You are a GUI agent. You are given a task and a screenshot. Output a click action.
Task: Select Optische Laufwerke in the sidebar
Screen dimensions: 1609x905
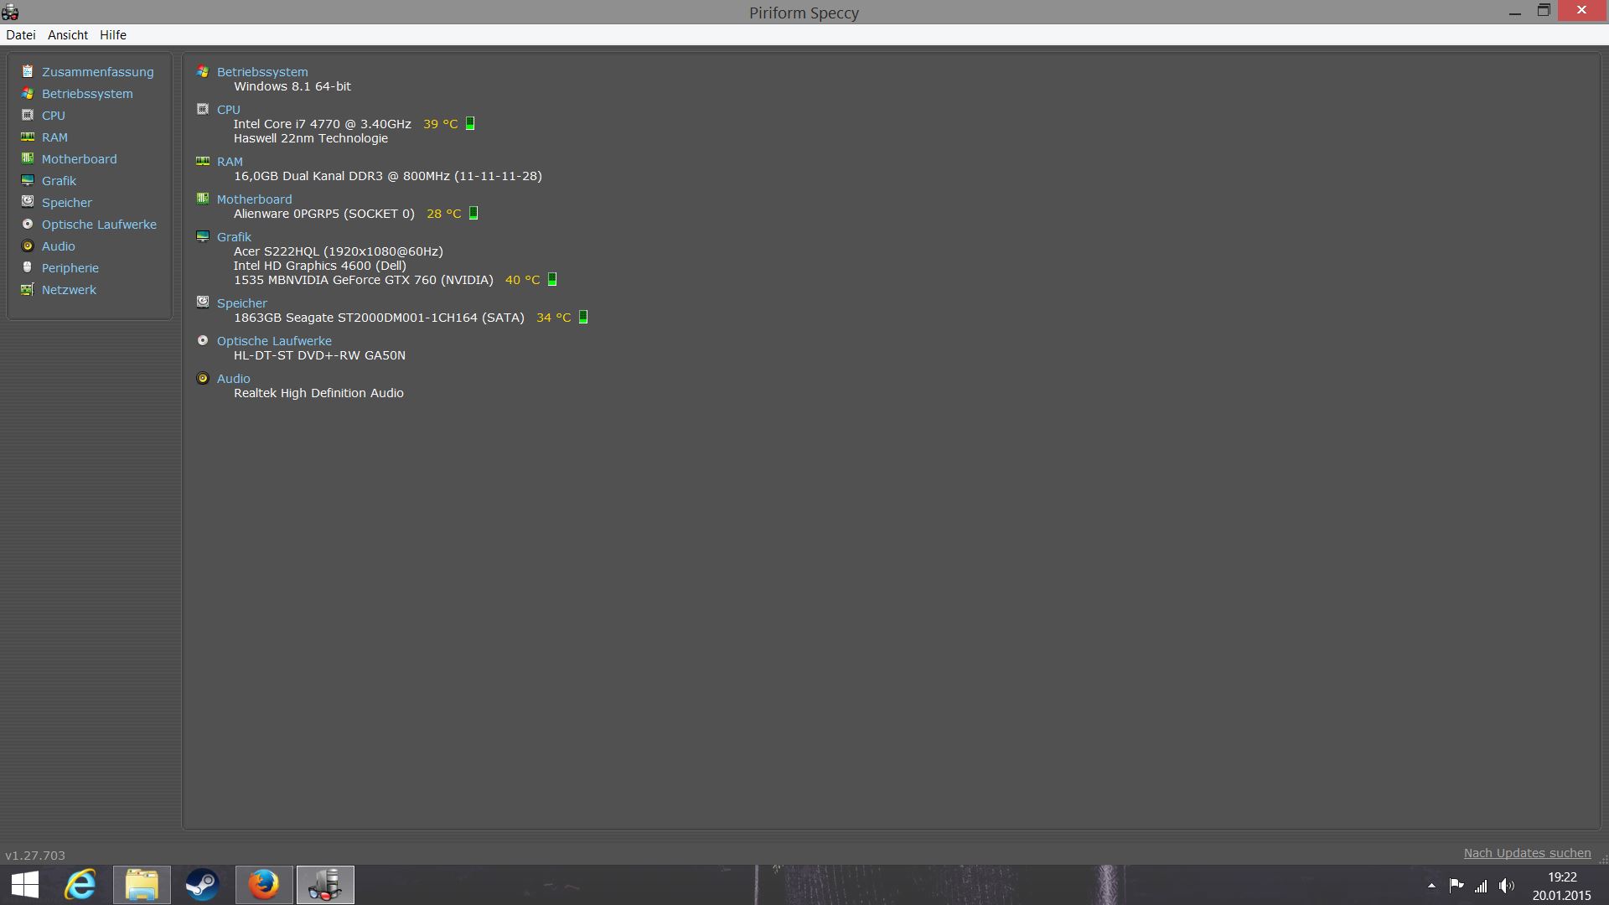[99, 225]
